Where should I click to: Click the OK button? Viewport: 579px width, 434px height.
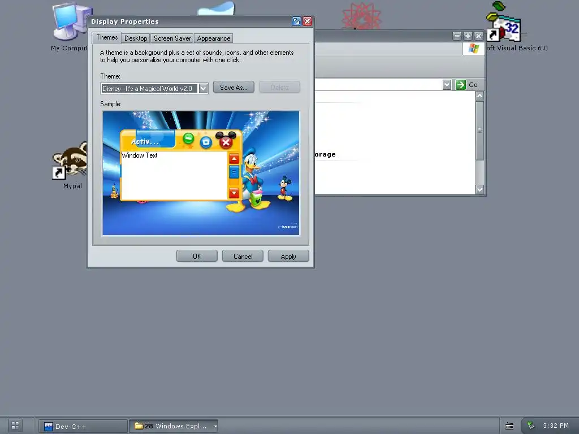pos(197,256)
